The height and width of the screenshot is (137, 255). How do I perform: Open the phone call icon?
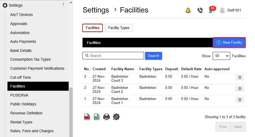pos(200,10)
